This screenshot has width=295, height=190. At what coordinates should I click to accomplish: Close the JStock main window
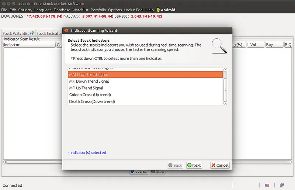(4, 4)
